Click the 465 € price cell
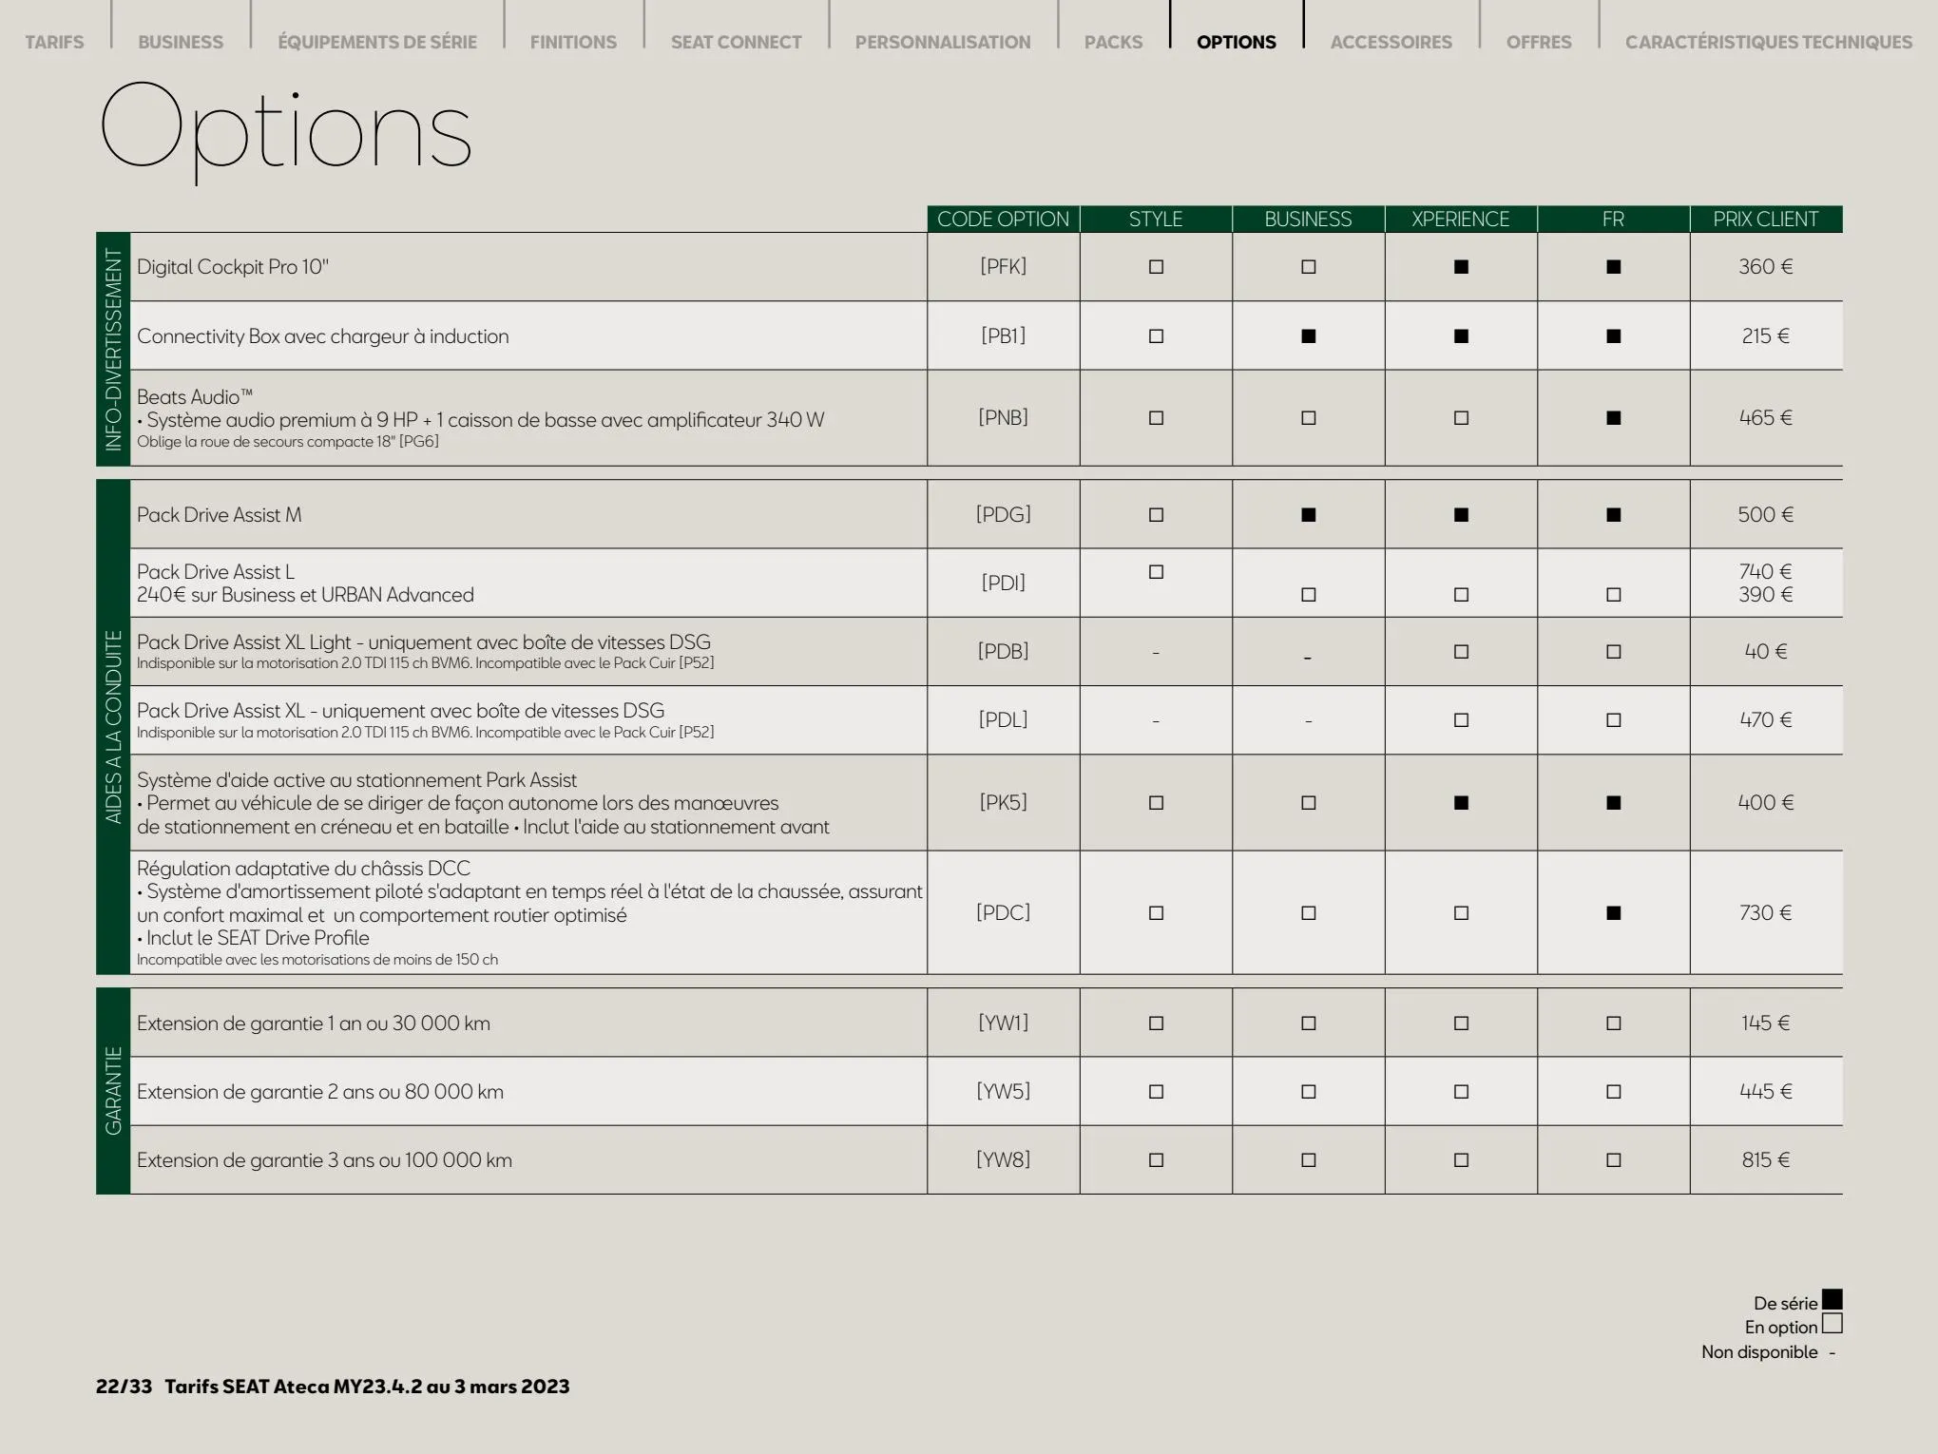1938x1454 pixels. (x=1766, y=418)
